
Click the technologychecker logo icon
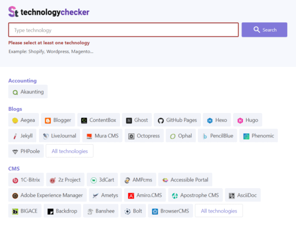pos(13,12)
